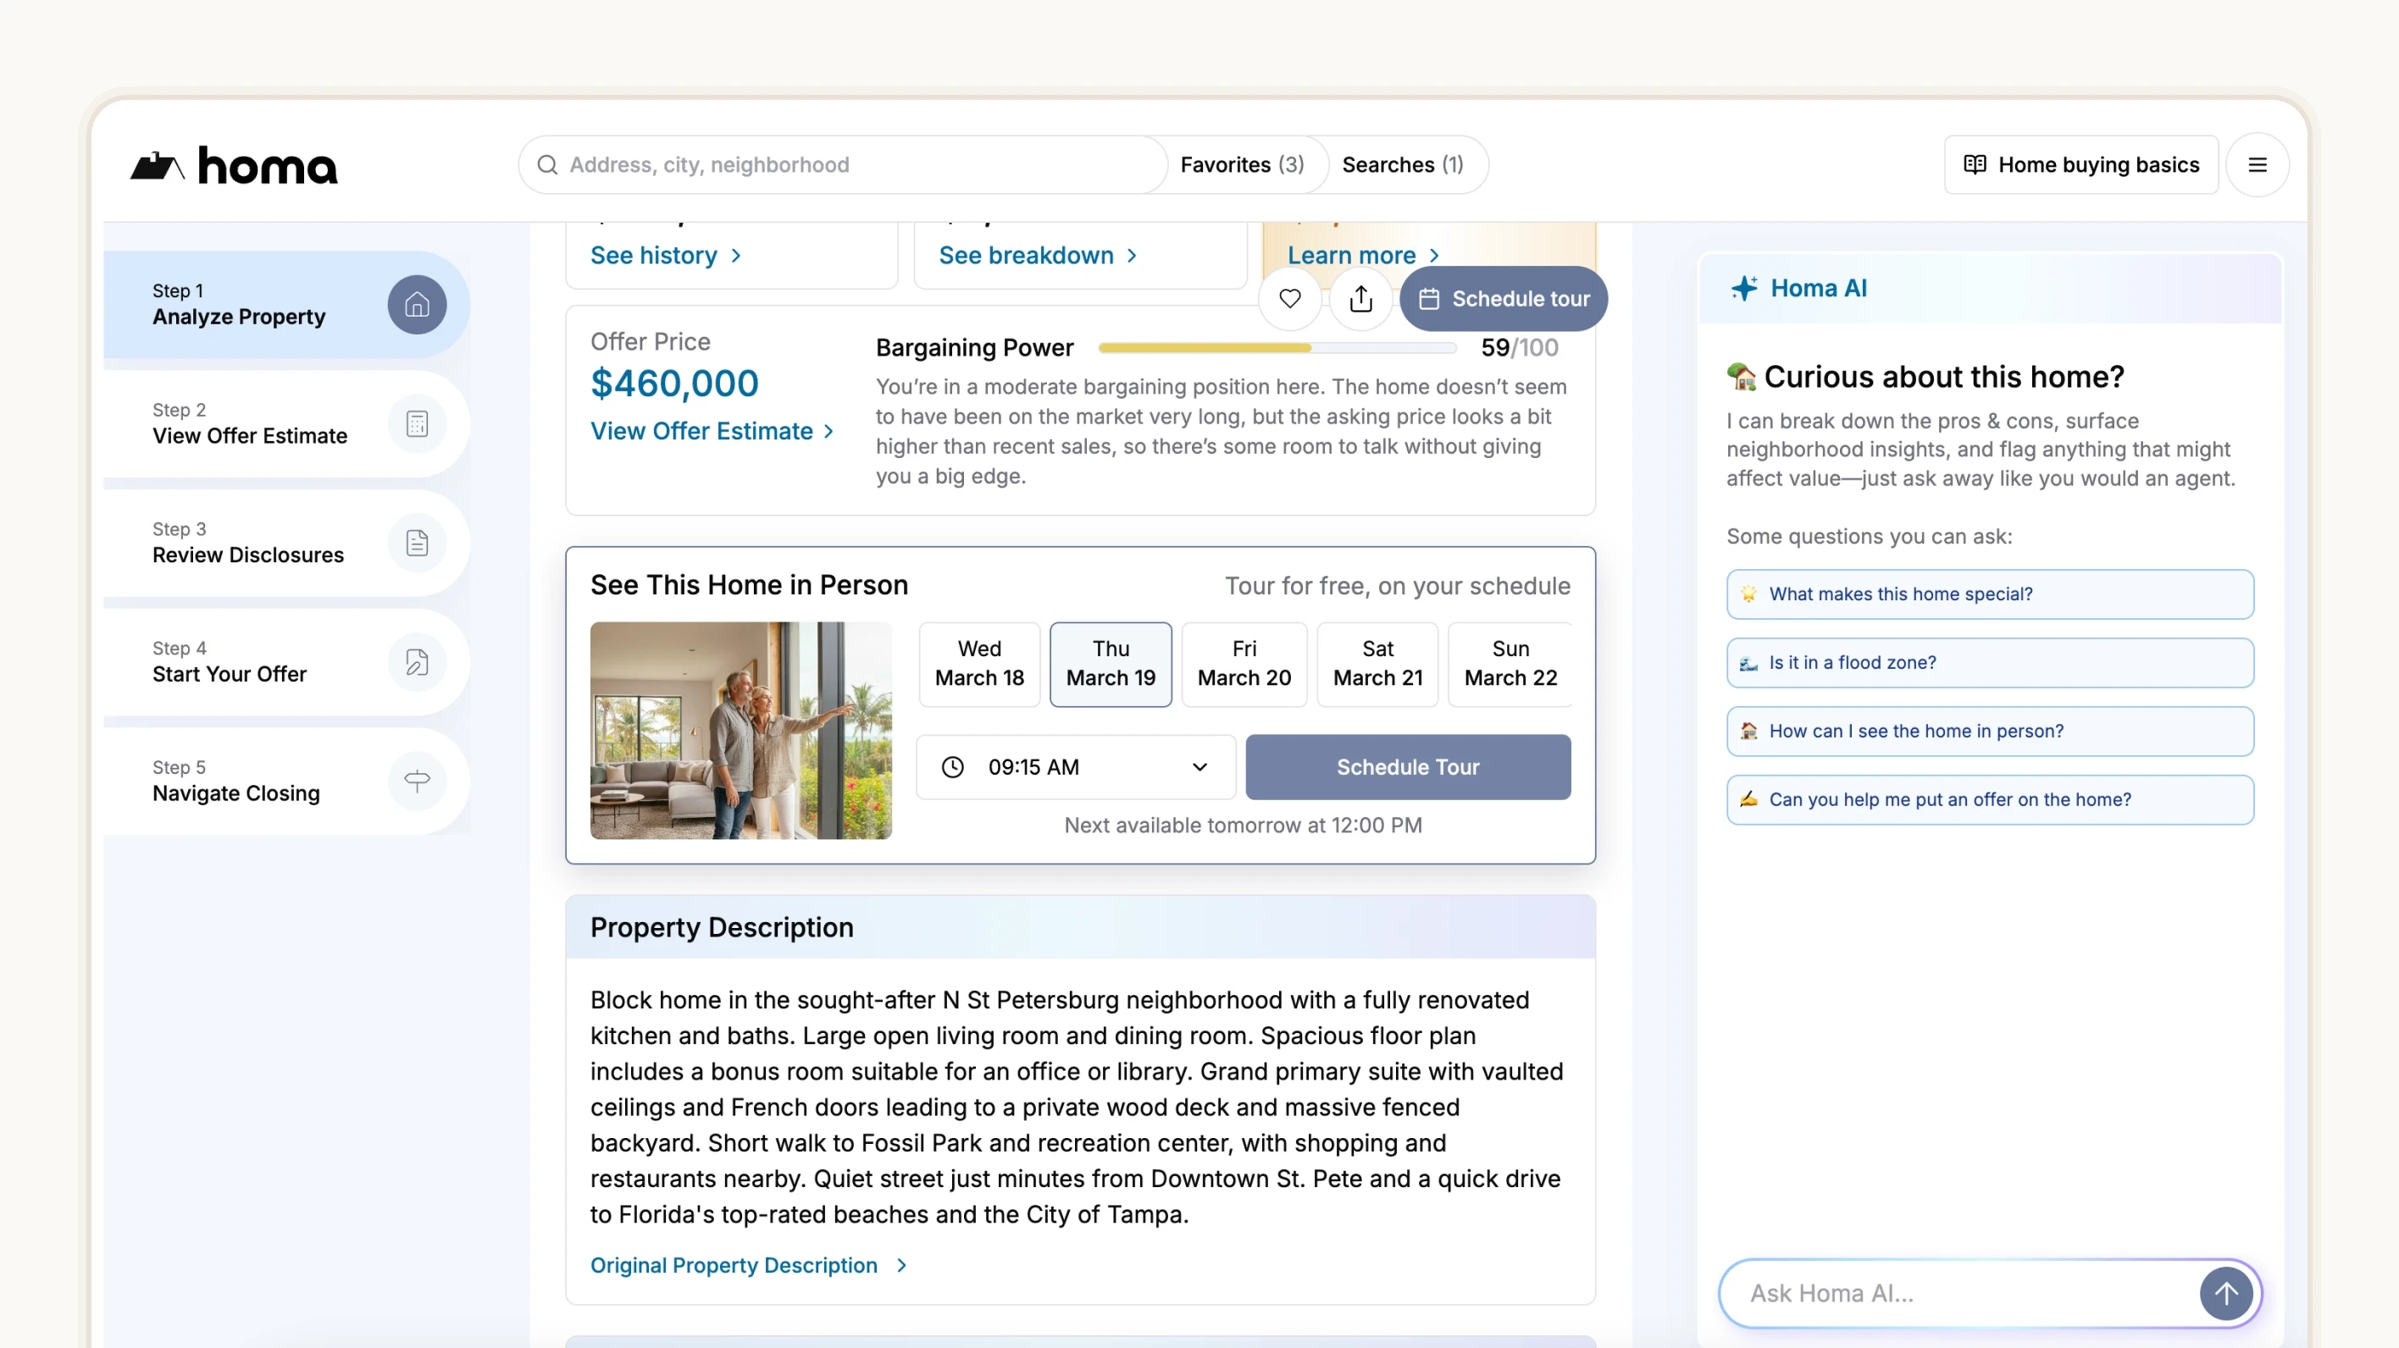Click the heart favorite icon
Image resolution: width=2399 pixels, height=1348 pixels.
[x=1290, y=299]
